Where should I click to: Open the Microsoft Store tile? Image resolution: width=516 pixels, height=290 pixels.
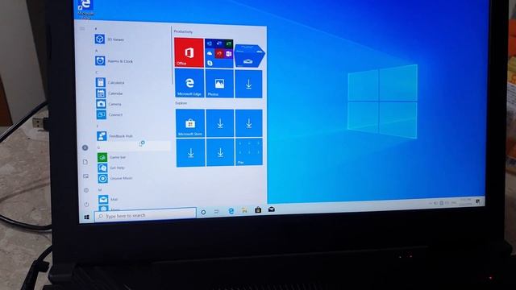190,123
